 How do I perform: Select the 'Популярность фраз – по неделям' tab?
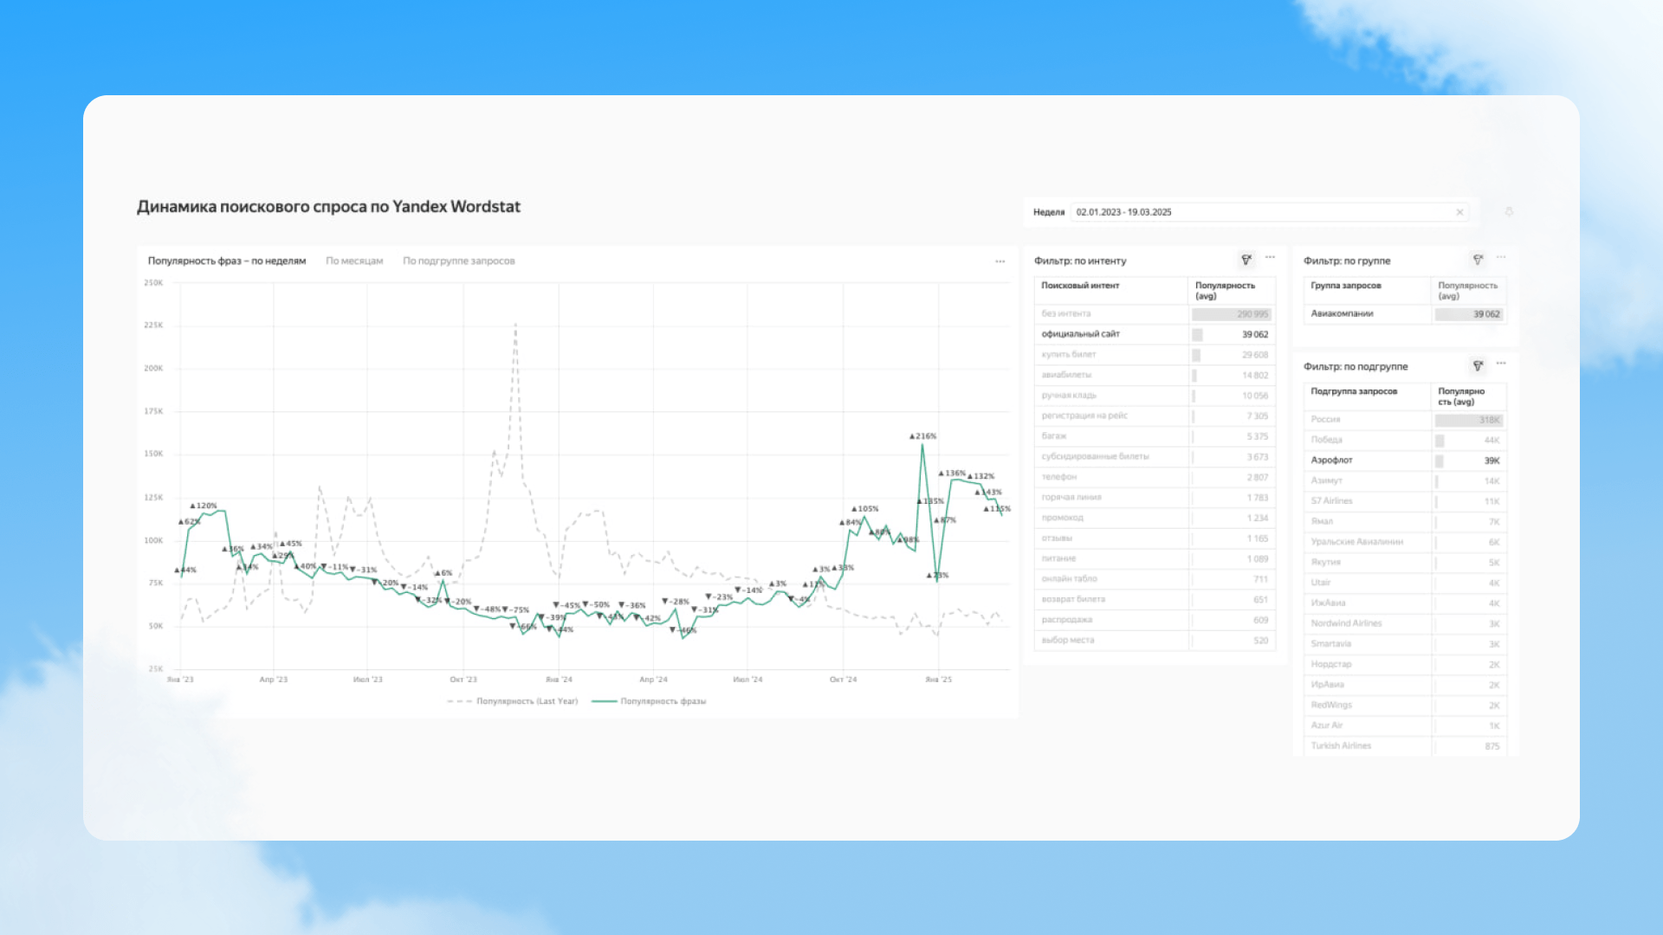227,261
